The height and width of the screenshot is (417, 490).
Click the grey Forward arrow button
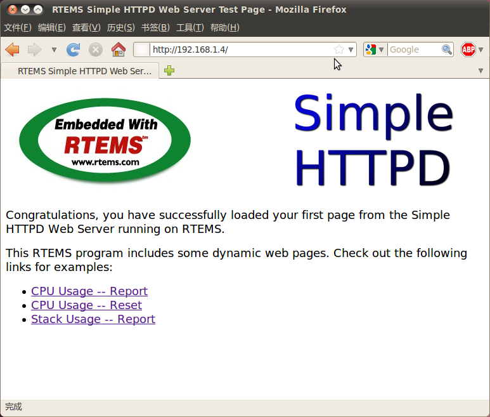[34, 50]
